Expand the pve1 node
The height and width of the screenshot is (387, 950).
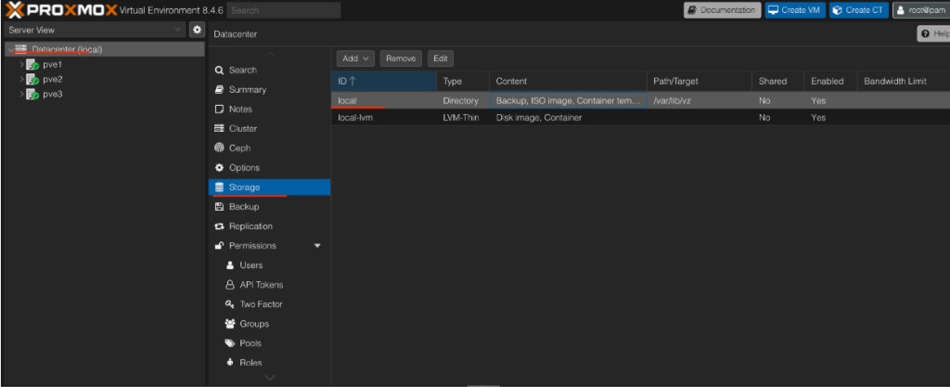22,64
